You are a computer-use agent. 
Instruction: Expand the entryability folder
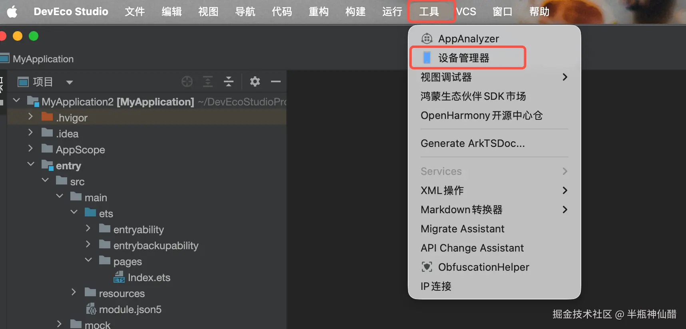click(x=88, y=228)
